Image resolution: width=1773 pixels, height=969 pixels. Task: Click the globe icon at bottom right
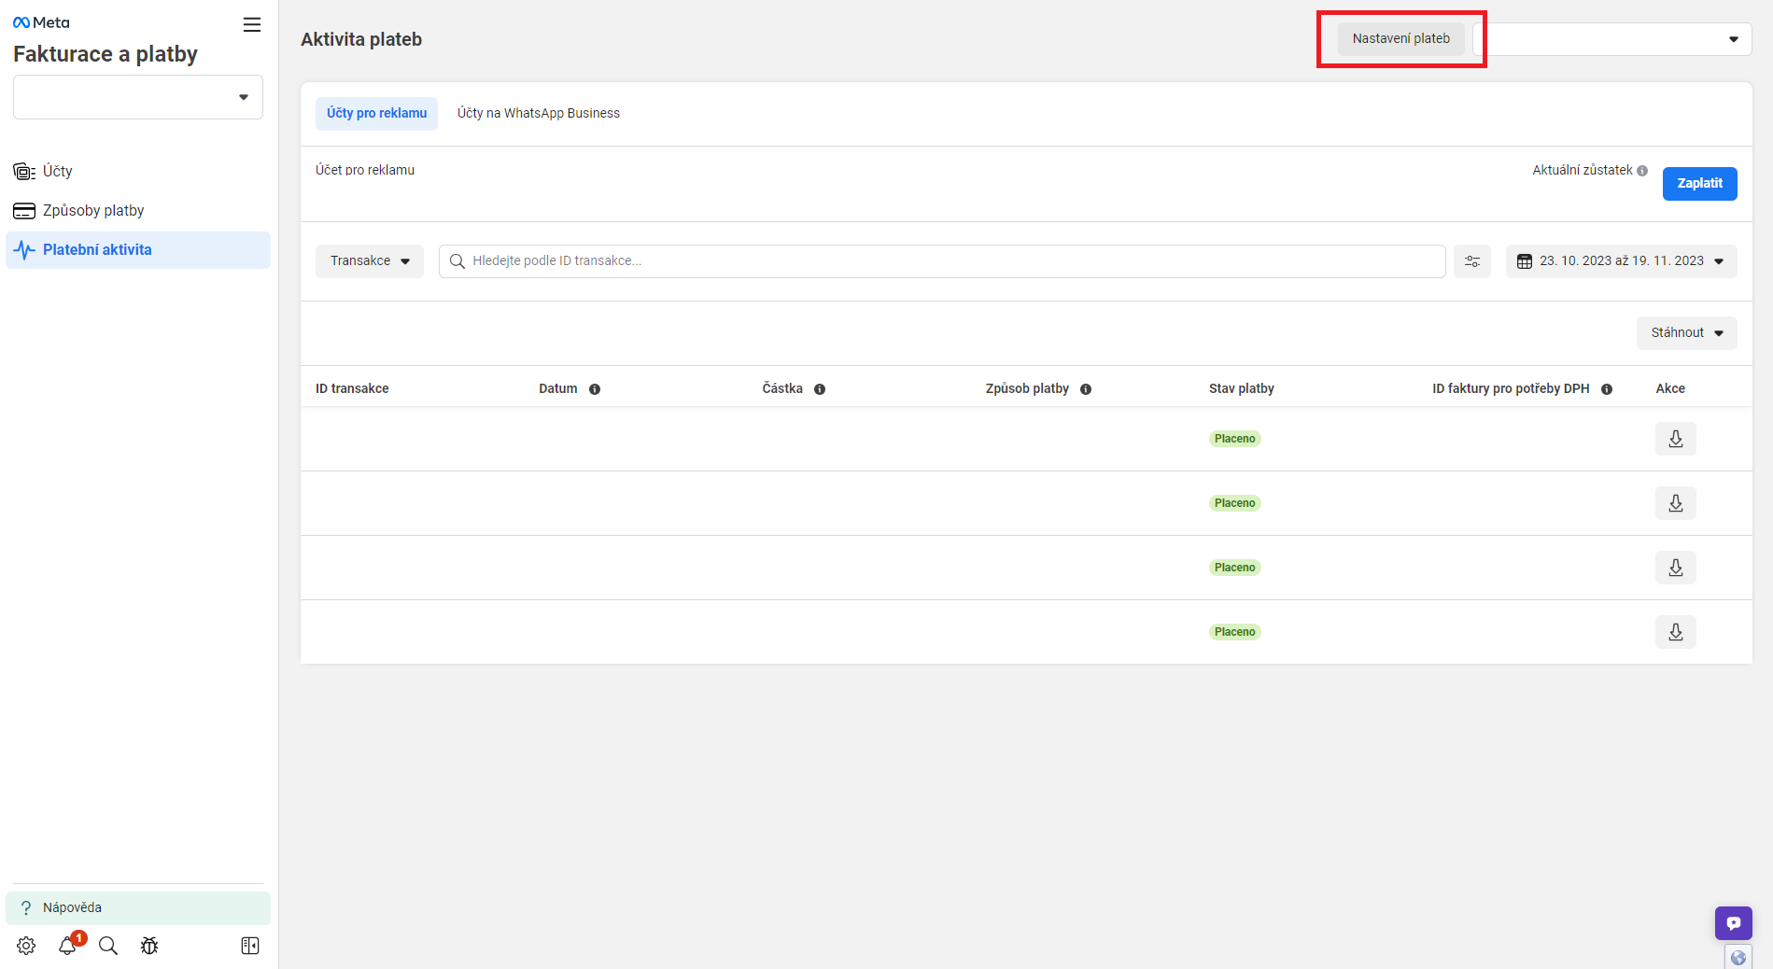(1738, 957)
